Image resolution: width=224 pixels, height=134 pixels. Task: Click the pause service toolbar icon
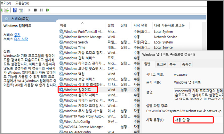[41, 10]
